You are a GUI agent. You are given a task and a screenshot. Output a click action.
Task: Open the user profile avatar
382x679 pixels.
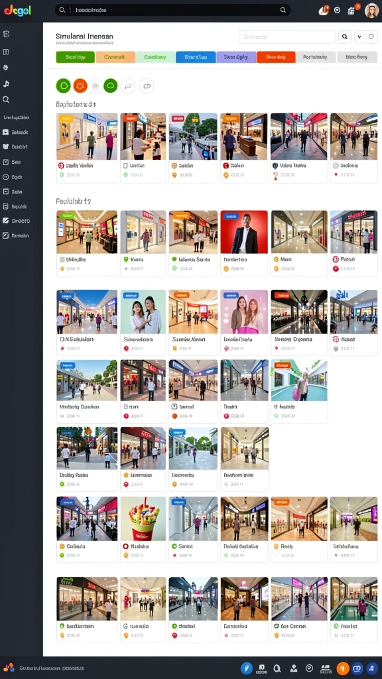(371, 11)
